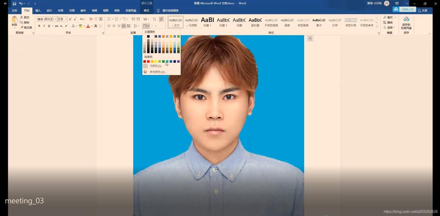This screenshot has height=216, width=440.
Task: Pick the red standard color swatch
Action: [x=148, y=61]
